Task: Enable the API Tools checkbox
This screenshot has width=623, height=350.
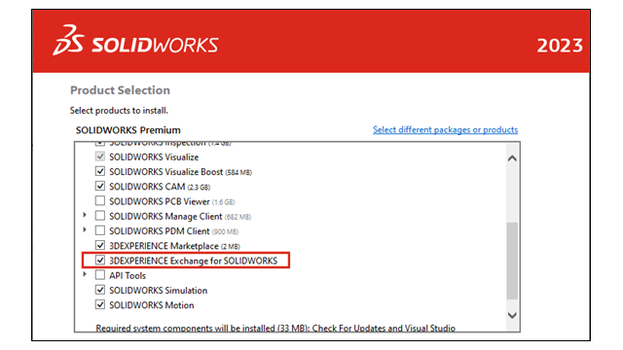Action: [100, 275]
